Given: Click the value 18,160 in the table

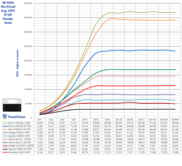Looking at the screenshot, I should [x=40, y=152].
